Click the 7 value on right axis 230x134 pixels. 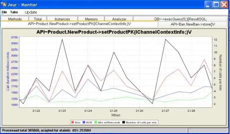(215, 72)
